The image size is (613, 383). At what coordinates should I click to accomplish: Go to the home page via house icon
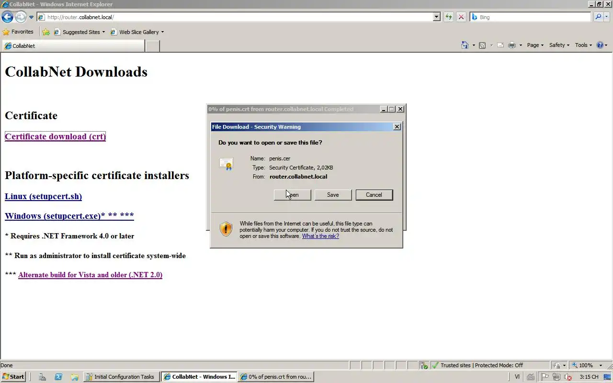[x=465, y=45]
